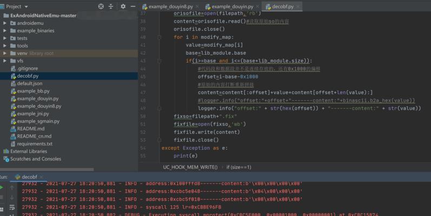Toggle code fold marker at line 53
This screenshot has width=431, height=216.
click(159, 140)
